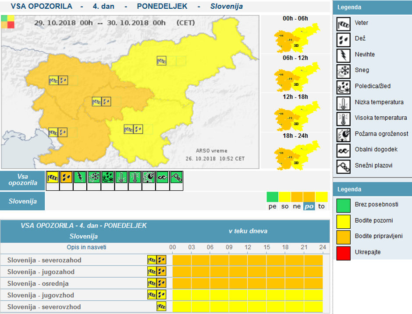The image size is (412, 314).
Task: Switch to the 'pe' (Friday) day tab
Action: tap(273, 201)
